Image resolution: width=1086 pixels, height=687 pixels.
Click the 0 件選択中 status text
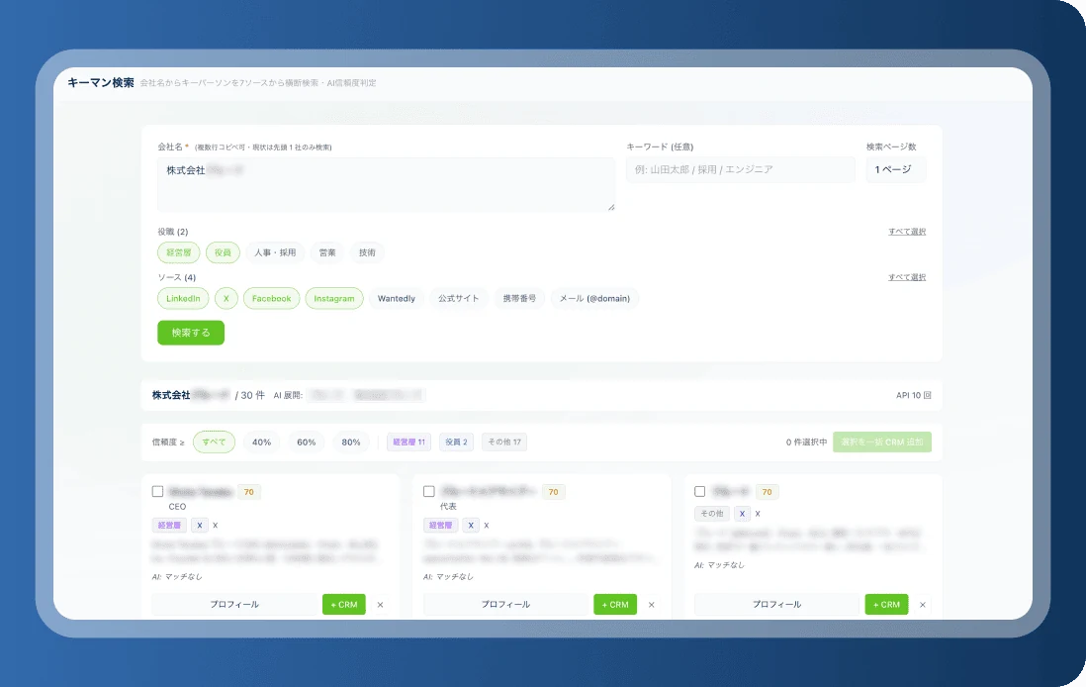pyautogui.click(x=806, y=442)
